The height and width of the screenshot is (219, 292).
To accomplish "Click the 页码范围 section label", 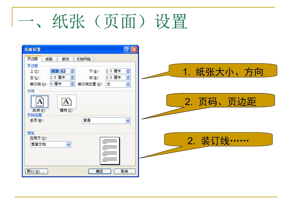I will coord(34,115).
